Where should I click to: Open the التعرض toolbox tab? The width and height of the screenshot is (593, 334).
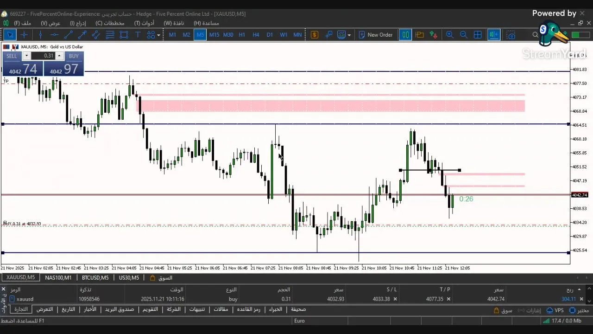[44, 309]
